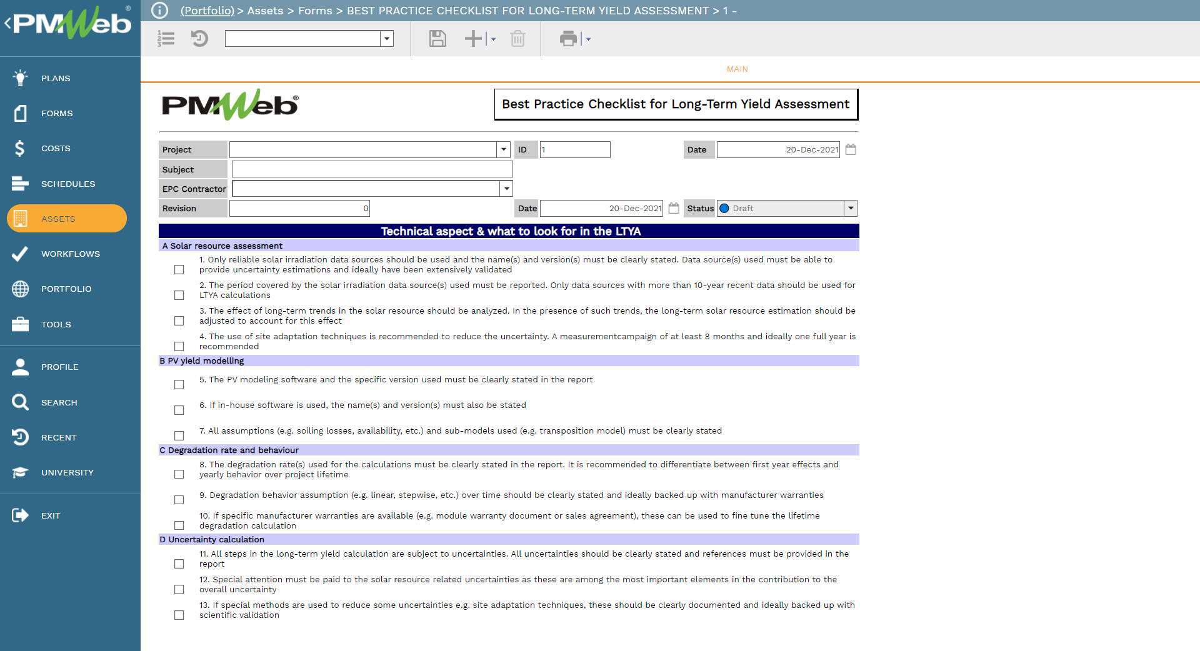The image size is (1200, 651).
Task: Click the Delete trash icon in toolbar
Action: point(517,39)
